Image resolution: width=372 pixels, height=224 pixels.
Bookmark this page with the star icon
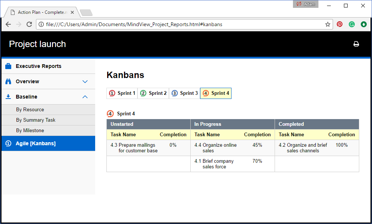coord(327,24)
